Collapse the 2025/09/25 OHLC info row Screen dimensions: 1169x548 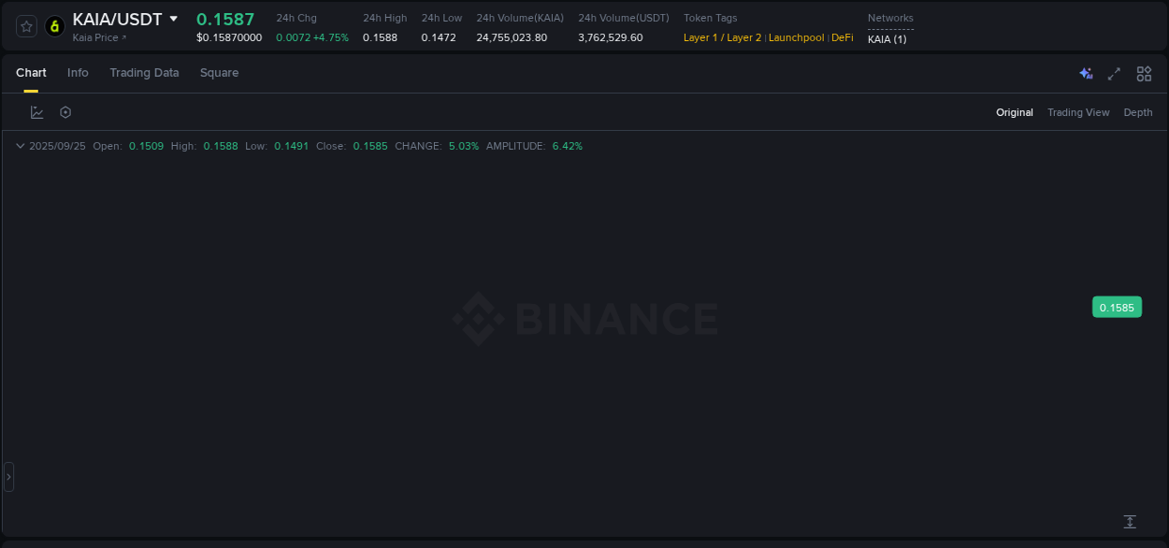click(20, 146)
